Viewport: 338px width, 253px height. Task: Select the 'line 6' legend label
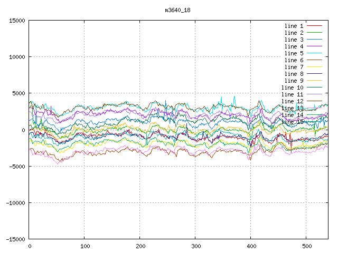coord(294,60)
